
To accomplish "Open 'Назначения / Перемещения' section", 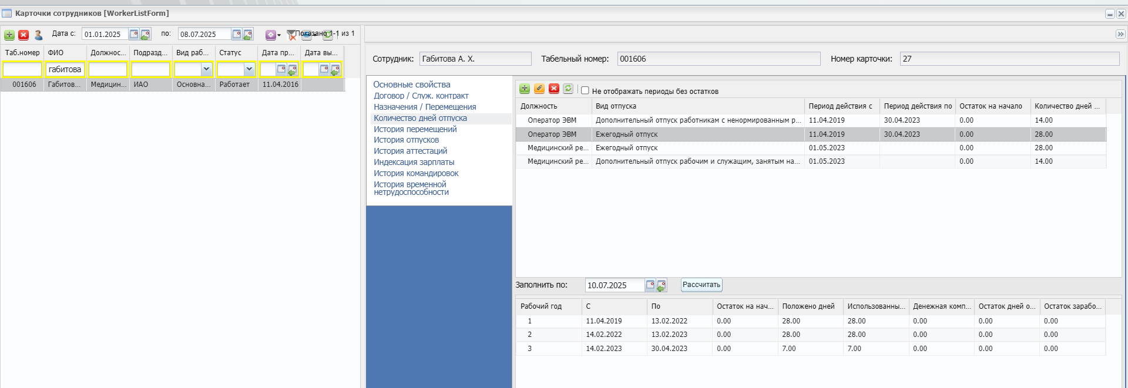I will [x=425, y=107].
